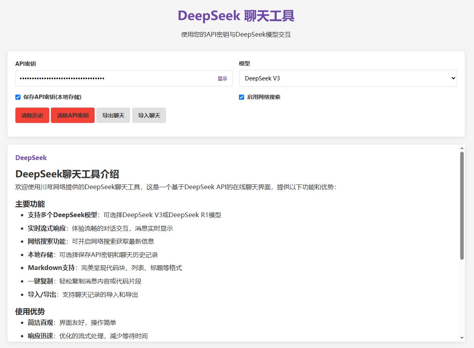Click the Markdown支持 list item
474x348 pixels.
pos(105,268)
